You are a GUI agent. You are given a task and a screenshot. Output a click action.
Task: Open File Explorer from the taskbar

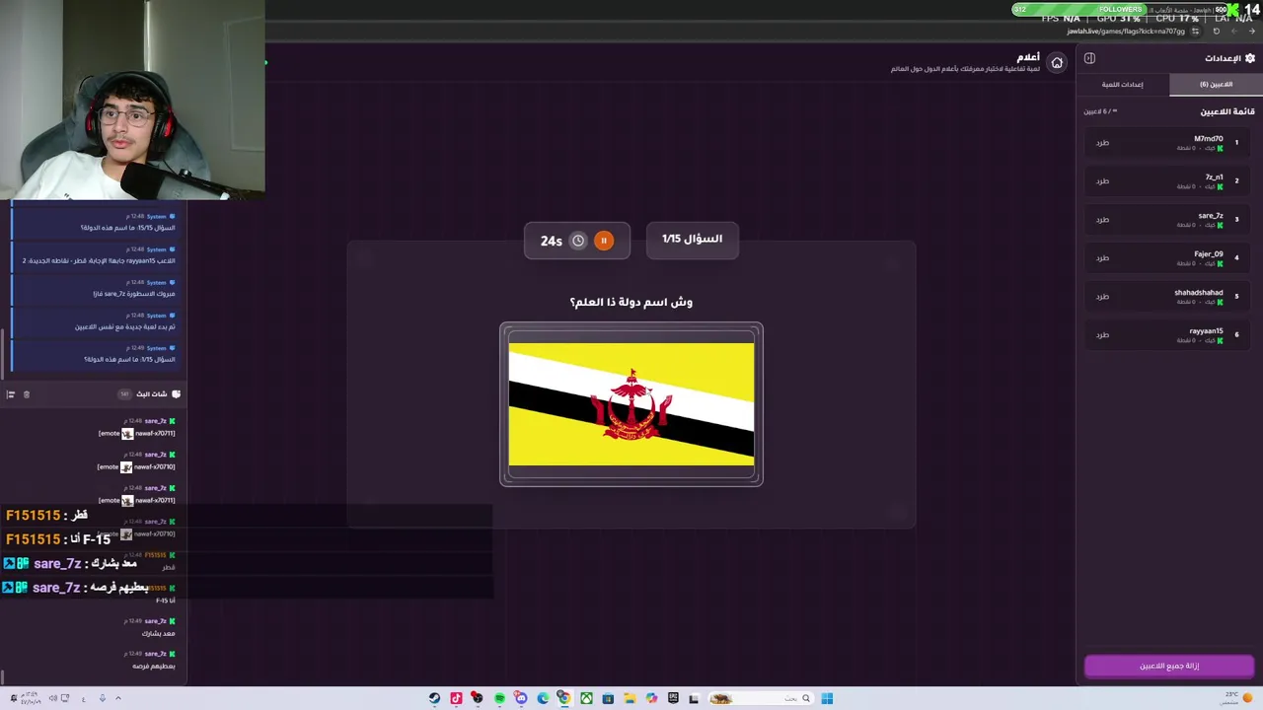click(630, 698)
